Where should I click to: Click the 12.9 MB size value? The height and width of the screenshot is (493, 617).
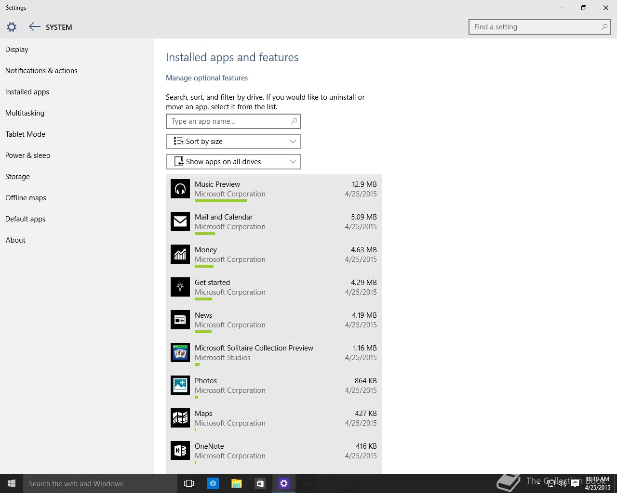click(364, 184)
